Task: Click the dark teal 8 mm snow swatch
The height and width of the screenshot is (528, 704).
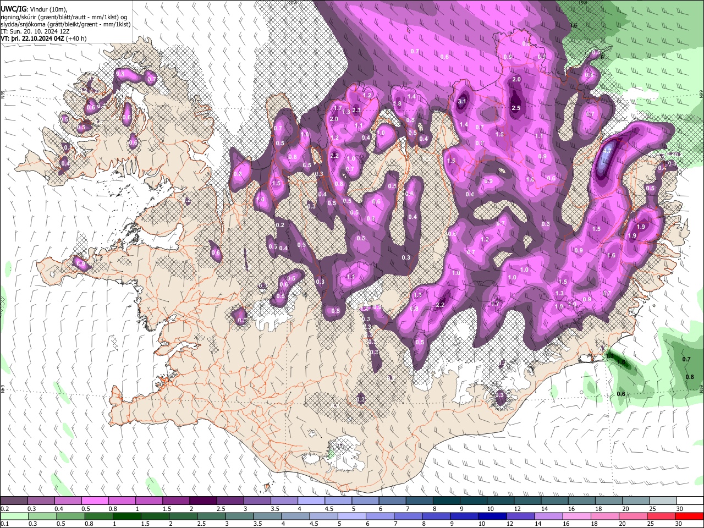Action: [447, 501]
